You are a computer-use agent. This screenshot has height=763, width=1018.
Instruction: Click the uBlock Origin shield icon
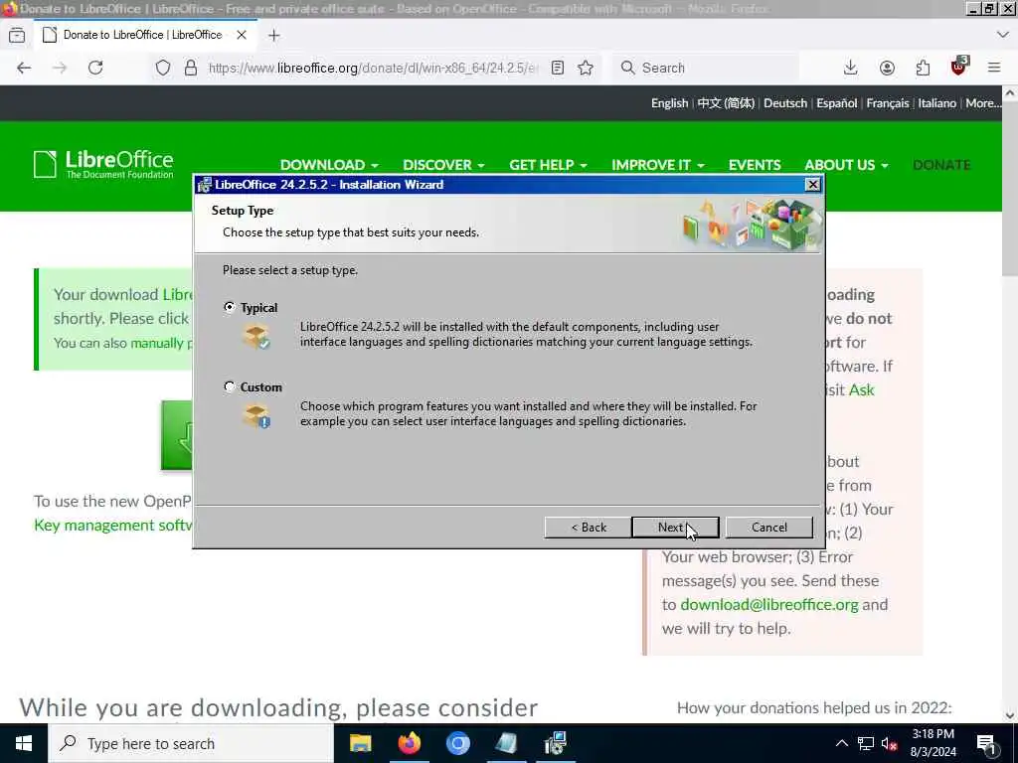959,67
